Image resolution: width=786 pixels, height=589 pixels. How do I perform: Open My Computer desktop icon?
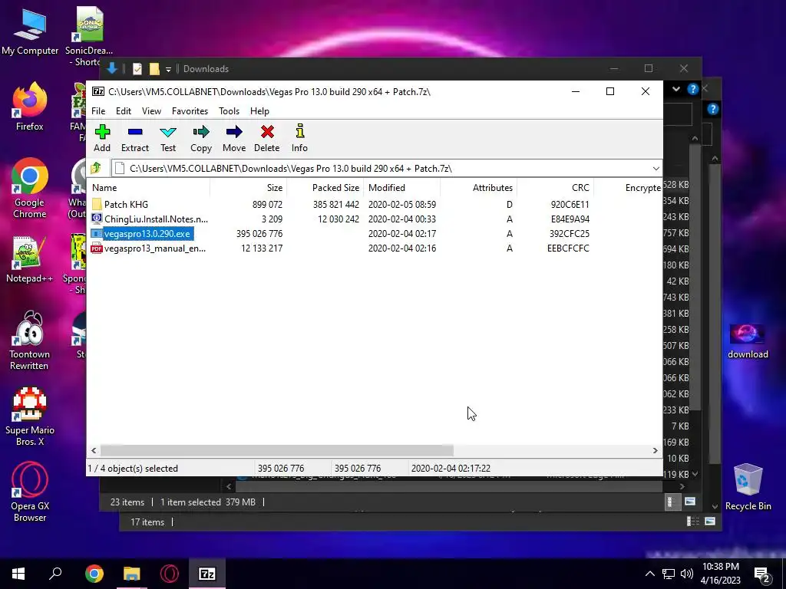point(30,31)
